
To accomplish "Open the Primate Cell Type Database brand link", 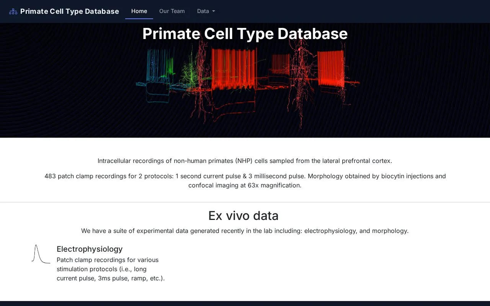I will (64, 11).
